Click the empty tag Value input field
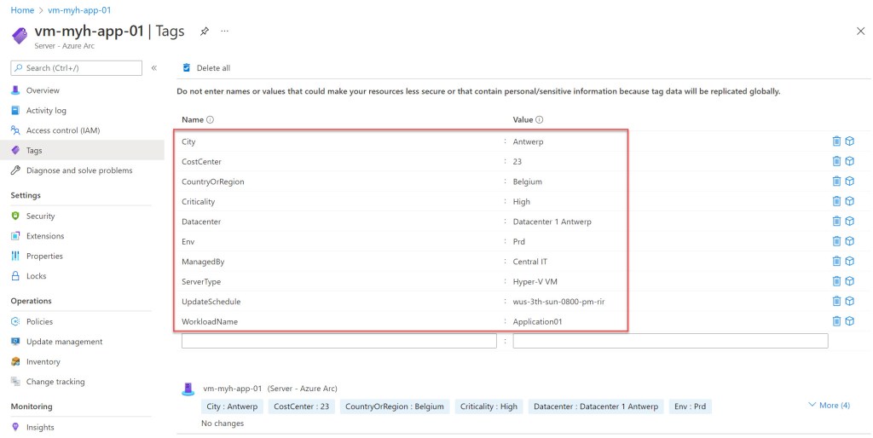This screenshot has height=438, width=873. 669,341
